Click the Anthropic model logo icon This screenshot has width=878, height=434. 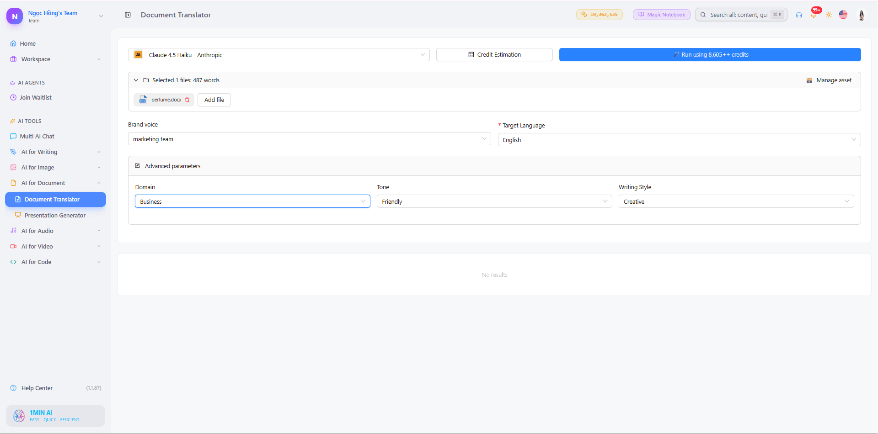pyautogui.click(x=138, y=54)
